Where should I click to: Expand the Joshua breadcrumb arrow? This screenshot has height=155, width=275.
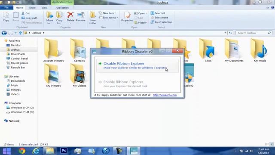(43, 33)
